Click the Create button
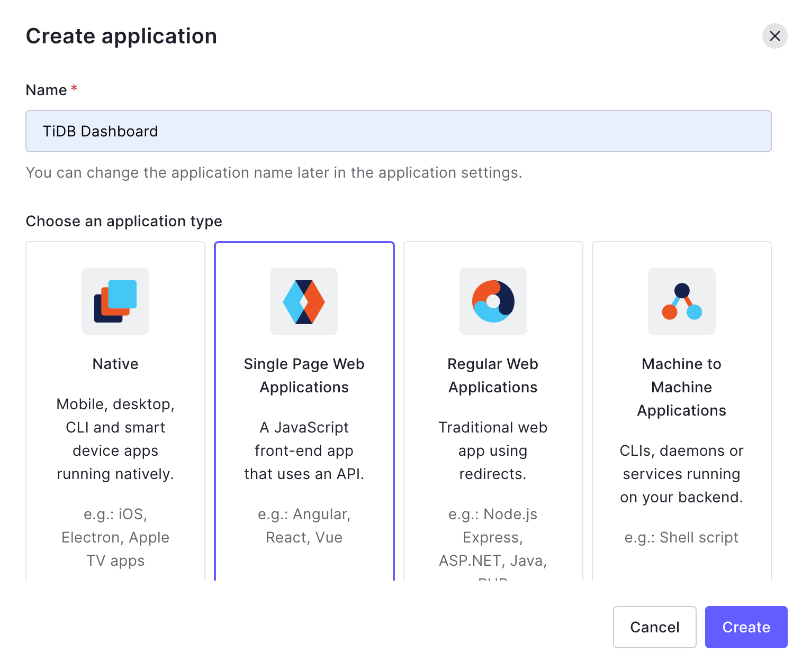This screenshot has width=811, height=662. coord(746,627)
